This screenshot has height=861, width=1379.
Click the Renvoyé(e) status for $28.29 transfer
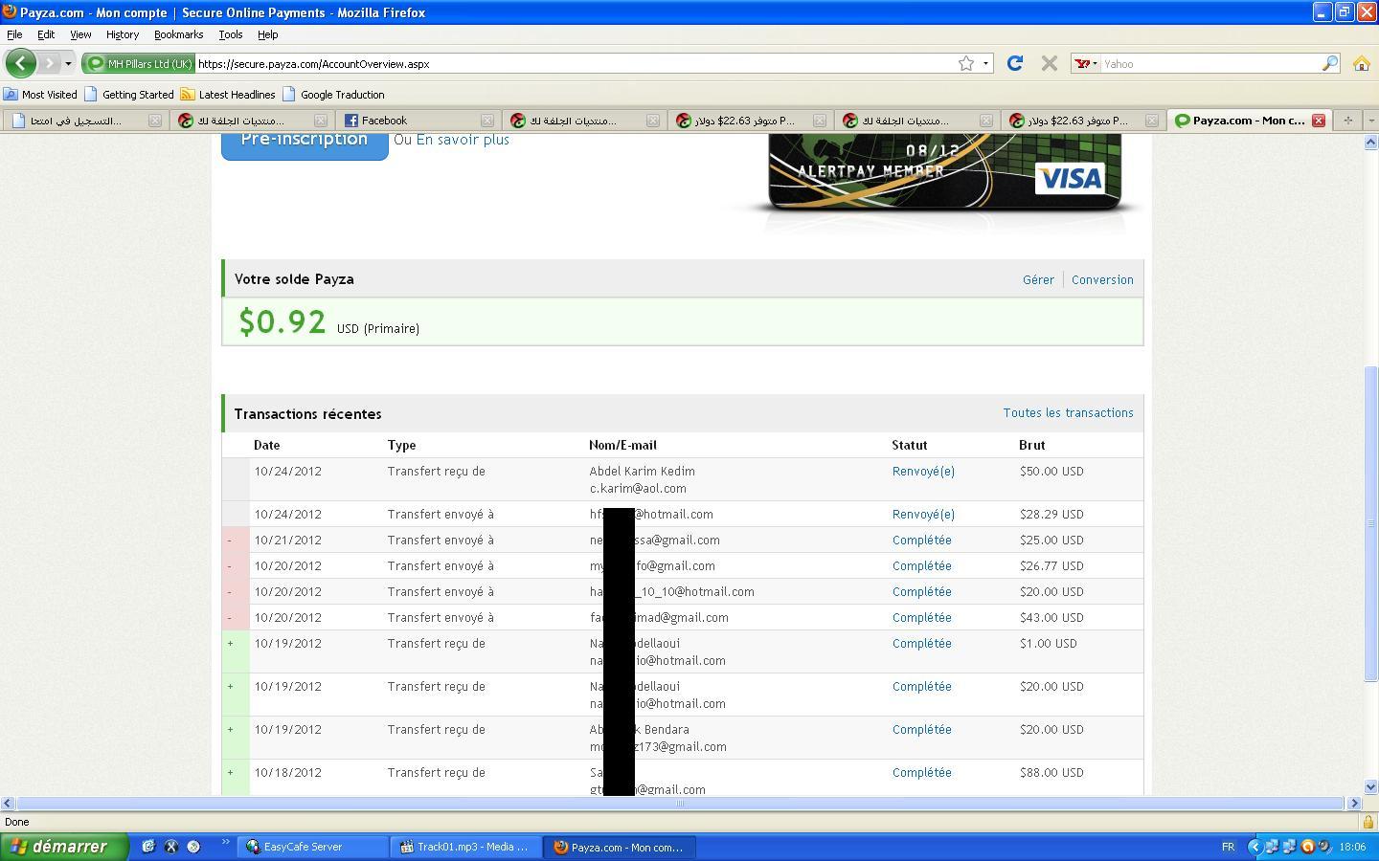click(x=923, y=515)
